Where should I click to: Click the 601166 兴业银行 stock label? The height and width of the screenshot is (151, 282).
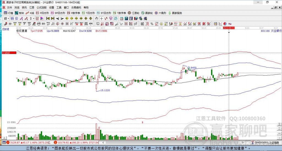click(271, 31)
